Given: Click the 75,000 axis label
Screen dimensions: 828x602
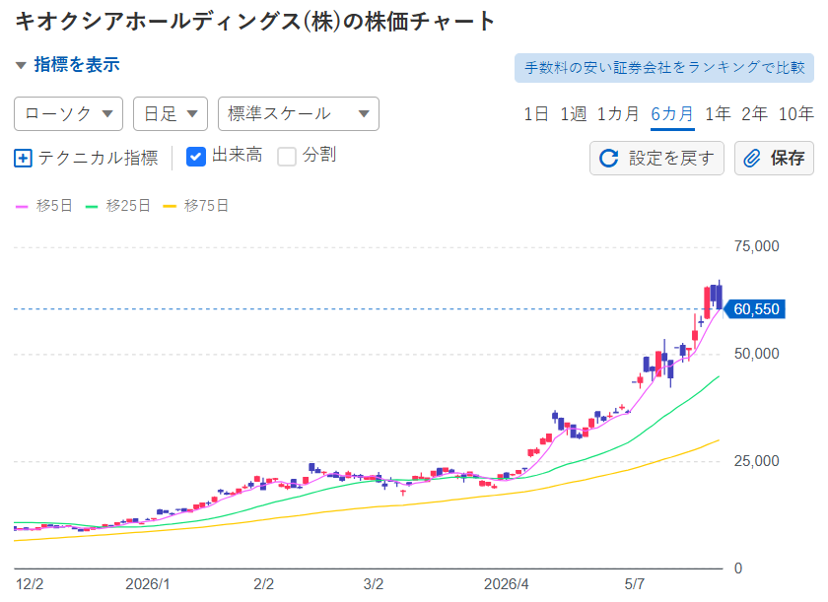Looking at the screenshot, I should tap(756, 246).
